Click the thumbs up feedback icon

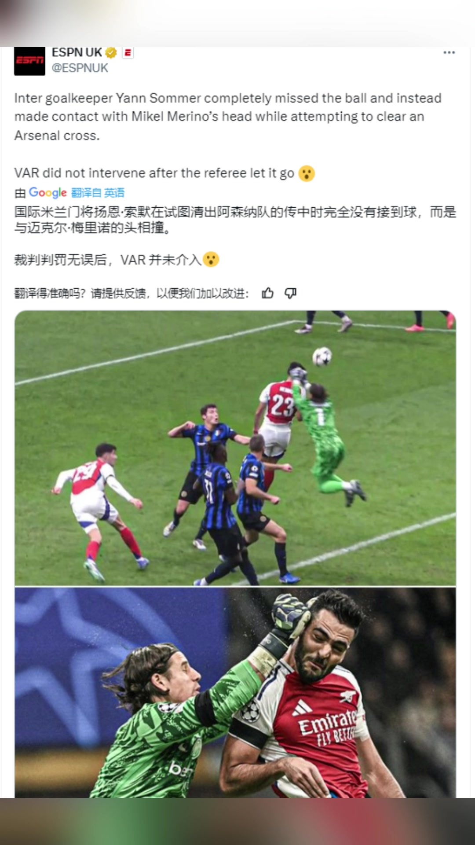coord(267,293)
